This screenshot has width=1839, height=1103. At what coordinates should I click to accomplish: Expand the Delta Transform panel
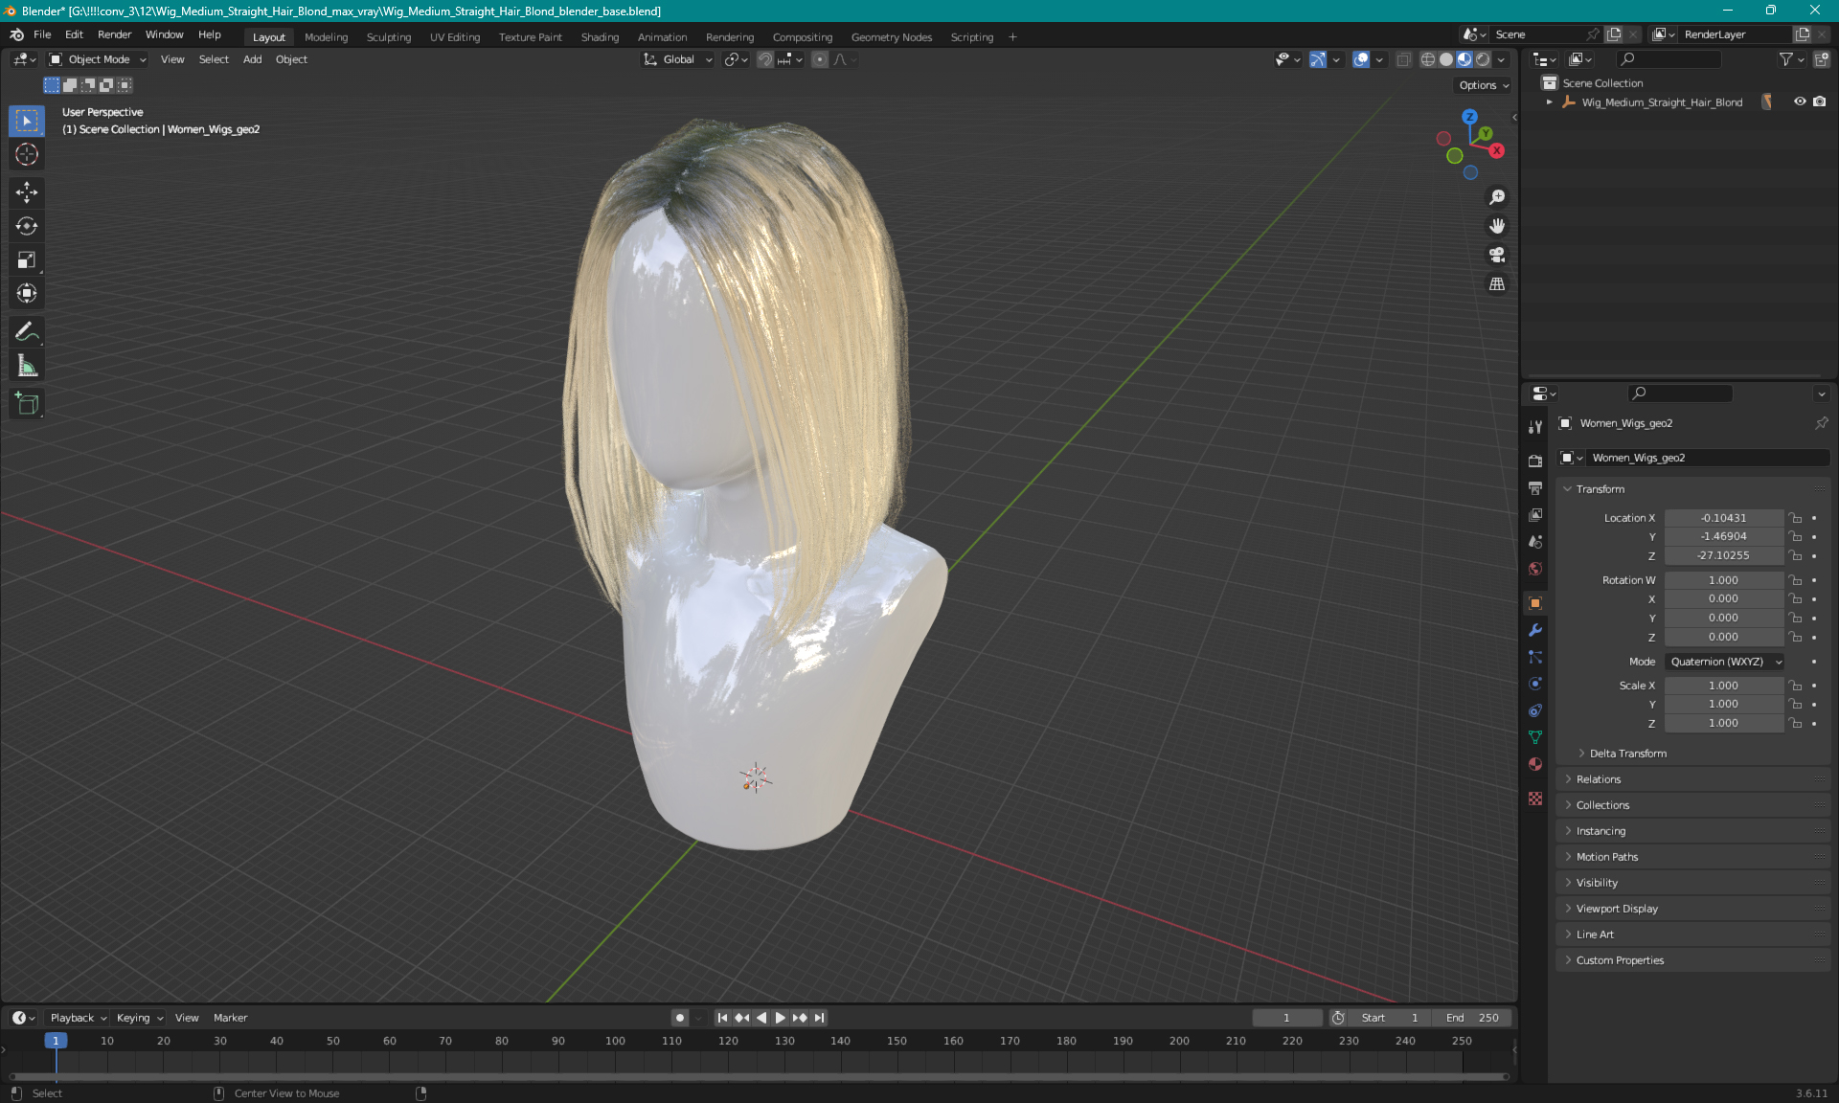(1628, 754)
